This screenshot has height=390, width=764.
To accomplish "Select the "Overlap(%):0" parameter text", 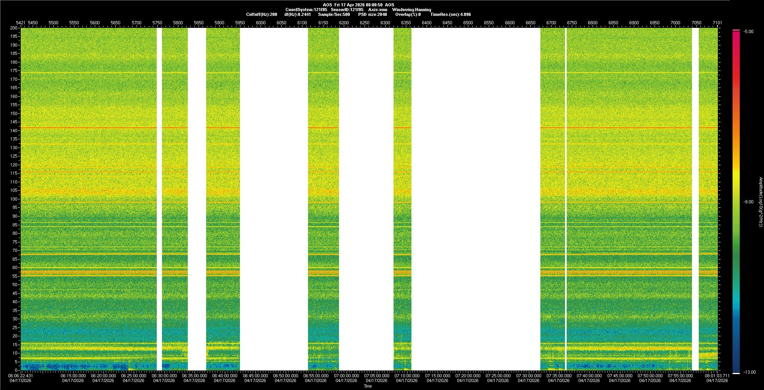I will pos(408,14).
